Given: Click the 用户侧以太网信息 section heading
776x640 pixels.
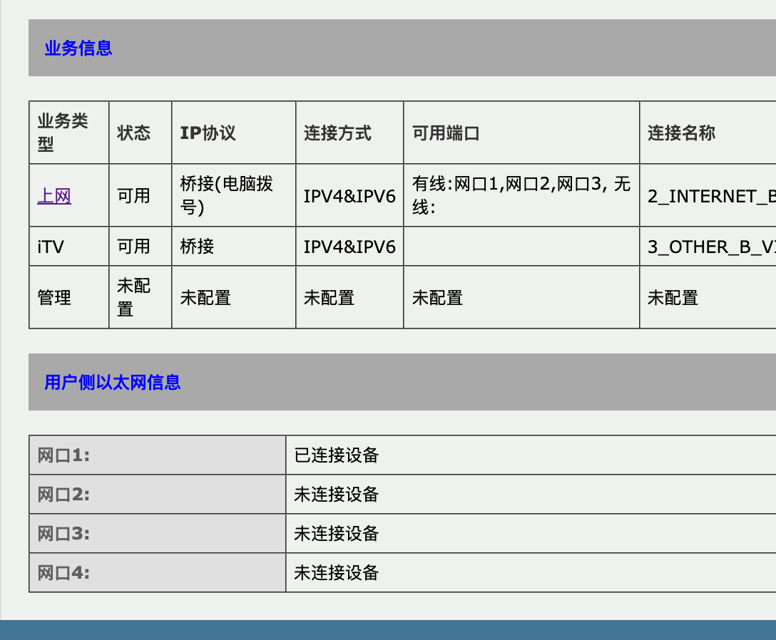Looking at the screenshot, I should coord(113,383).
